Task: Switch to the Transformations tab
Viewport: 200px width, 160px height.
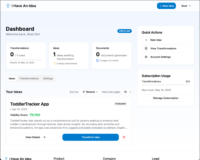Action: tap(29, 78)
